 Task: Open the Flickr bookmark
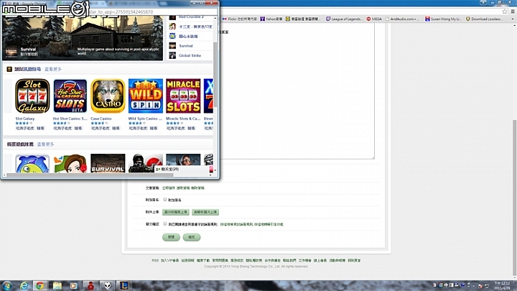click(x=239, y=19)
